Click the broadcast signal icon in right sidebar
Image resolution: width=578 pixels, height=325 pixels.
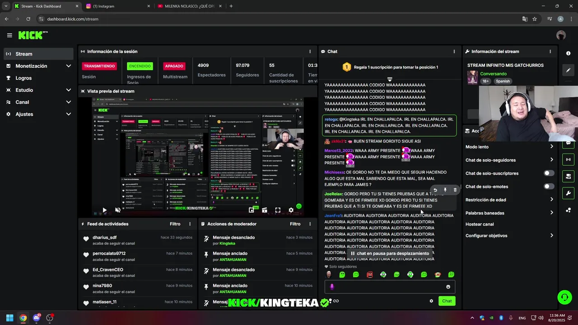point(568,159)
